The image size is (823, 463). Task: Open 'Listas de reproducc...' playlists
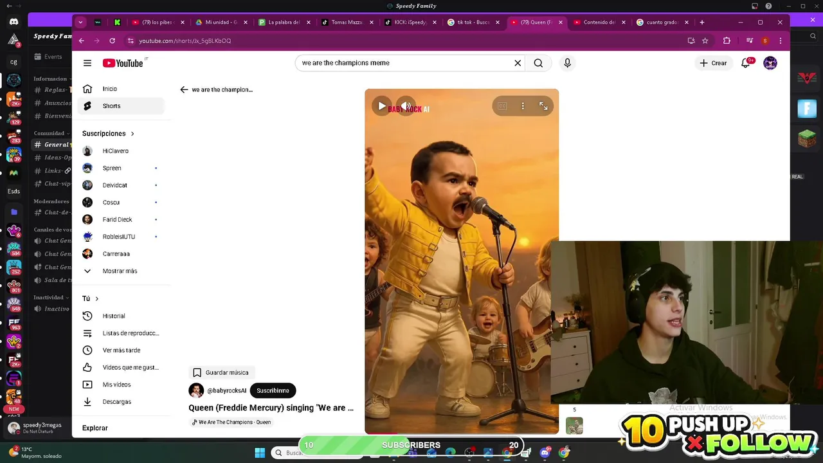(121, 333)
